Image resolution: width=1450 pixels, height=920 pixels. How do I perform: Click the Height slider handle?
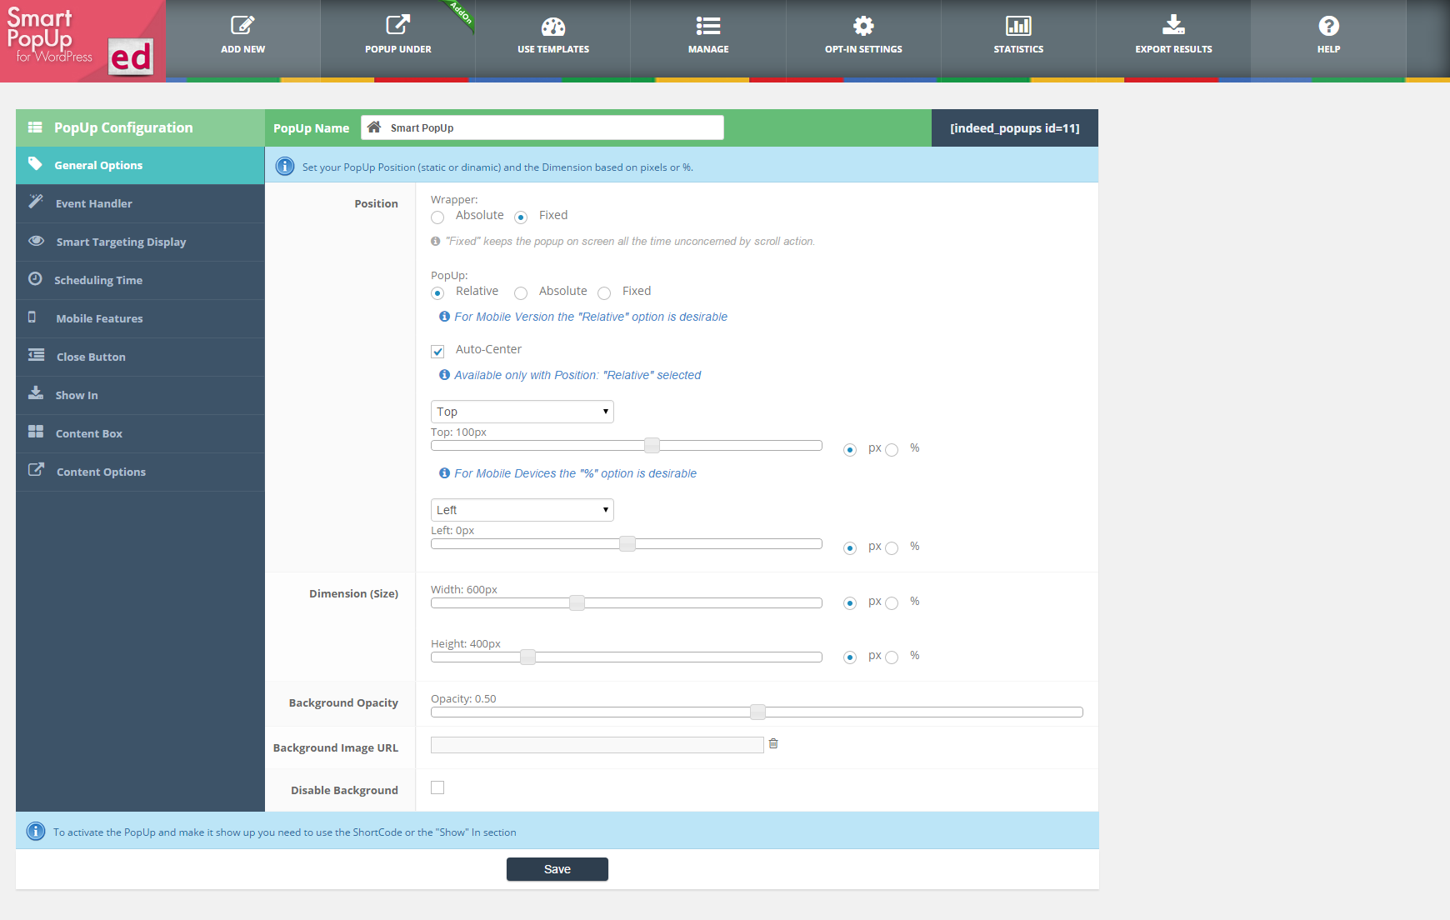point(527,657)
